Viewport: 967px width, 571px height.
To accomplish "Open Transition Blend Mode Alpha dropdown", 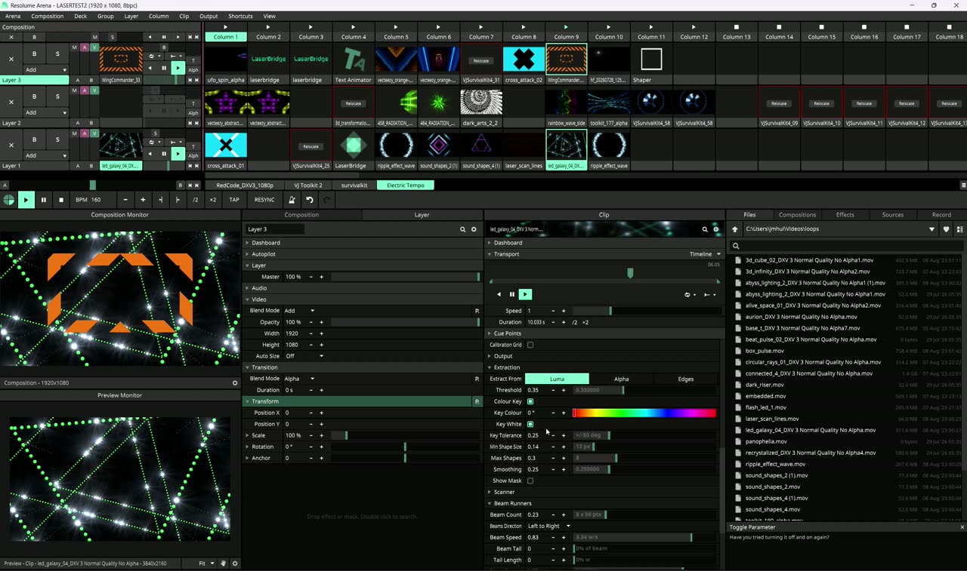I will [x=300, y=379].
